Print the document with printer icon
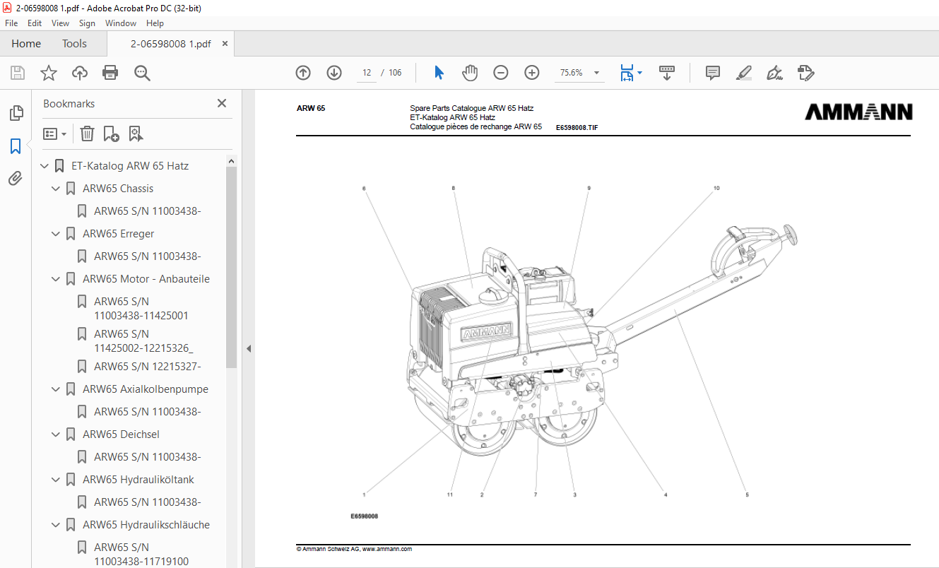This screenshot has width=939, height=568. [x=110, y=73]
